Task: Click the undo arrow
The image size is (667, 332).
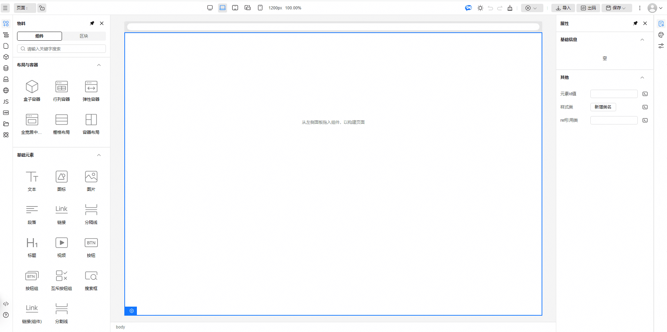Action: pyautogui.click(x=490, y=8)
